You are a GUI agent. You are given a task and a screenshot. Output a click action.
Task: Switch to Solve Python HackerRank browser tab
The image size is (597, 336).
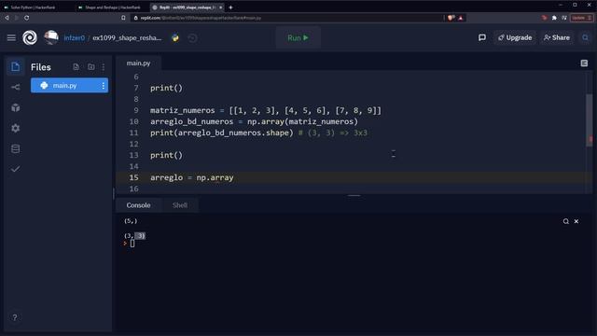coord(33,7)
